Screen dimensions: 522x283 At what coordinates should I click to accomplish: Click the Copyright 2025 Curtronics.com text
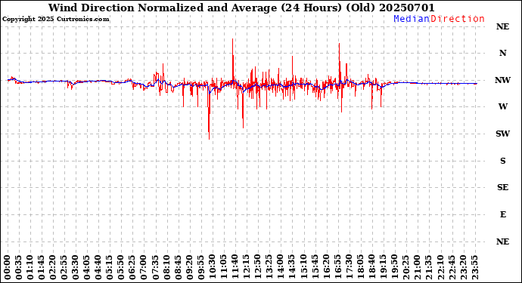[x=55, y=20]
